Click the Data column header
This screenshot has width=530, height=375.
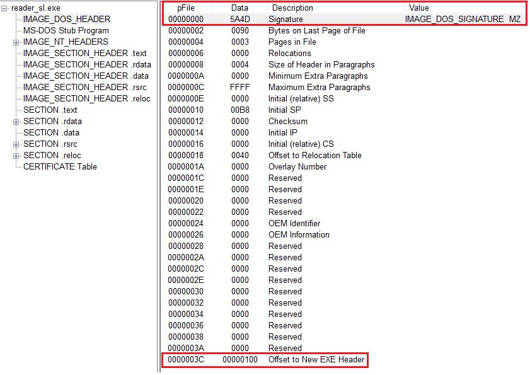(239, 8)
